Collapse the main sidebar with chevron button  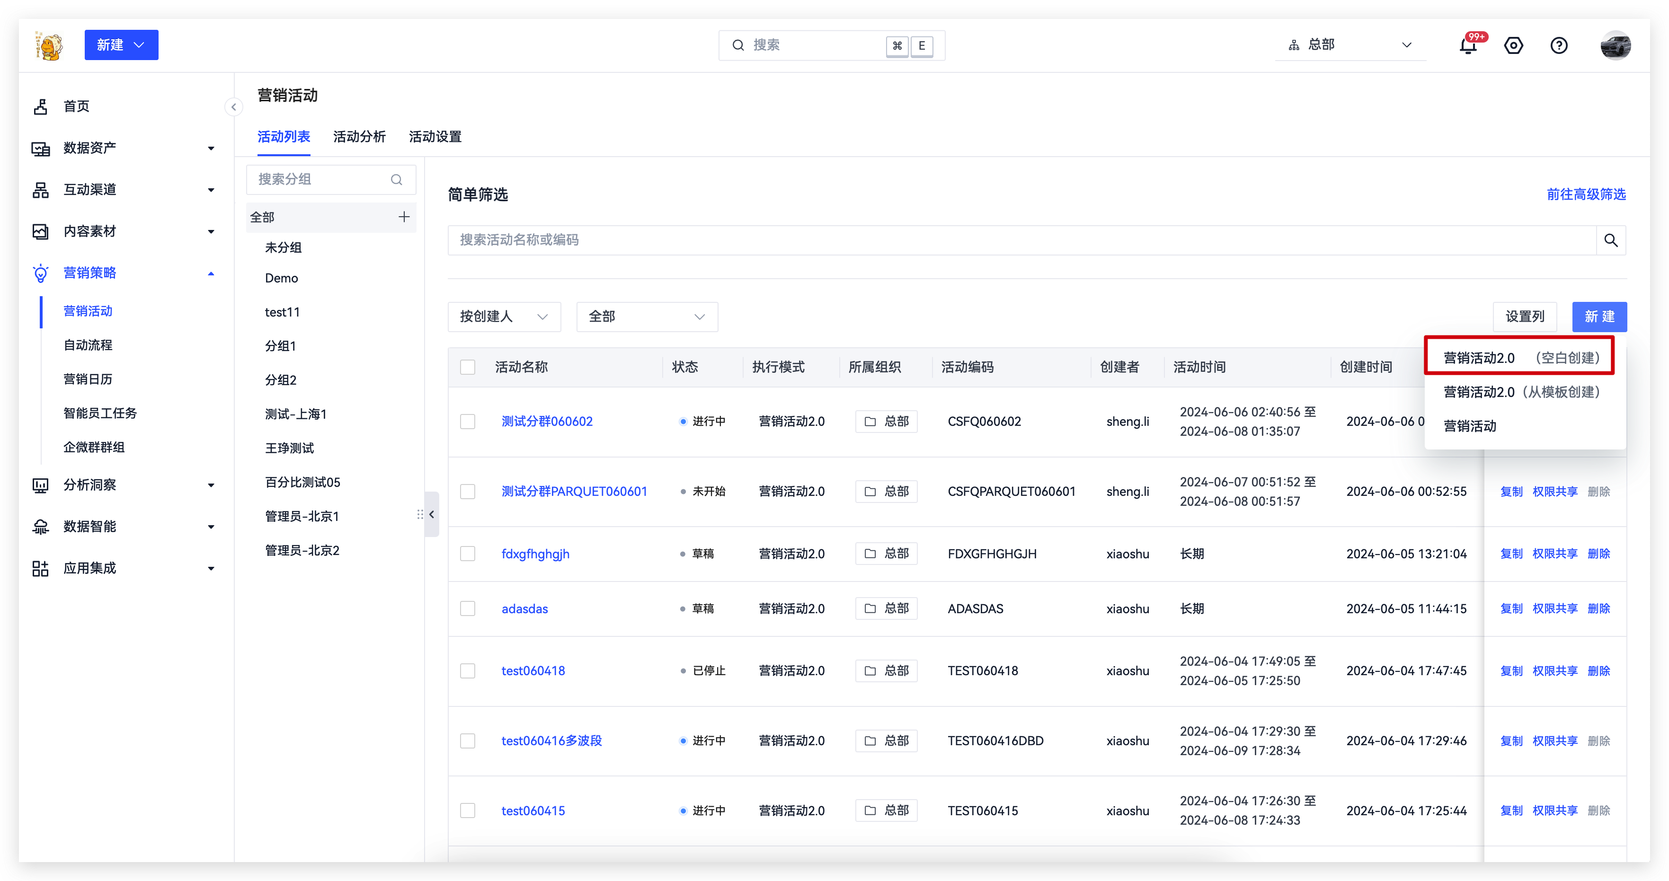pyautogui.click(x=233, y=107)
